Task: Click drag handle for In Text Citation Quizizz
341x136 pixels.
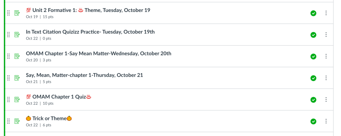Action: pyautogui.click(x=9, y=35)
